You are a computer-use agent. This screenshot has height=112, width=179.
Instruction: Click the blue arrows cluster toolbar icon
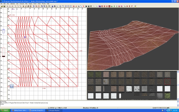34,6
